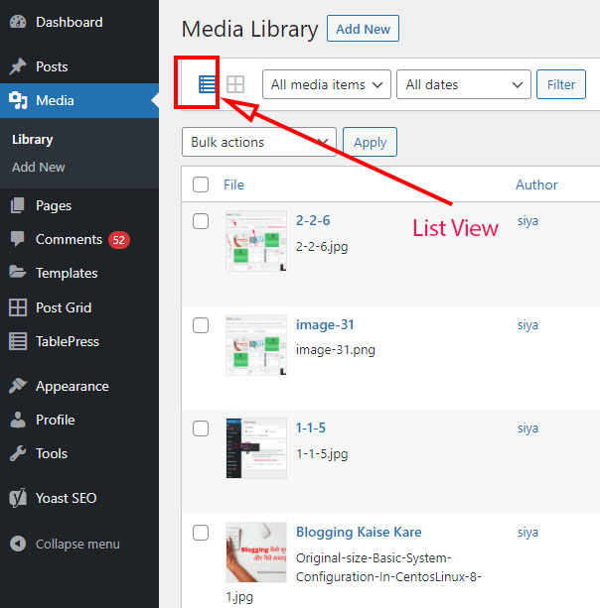The image size is (600, 608).
Task: Switch to list view icon
Action: (207, 84)
